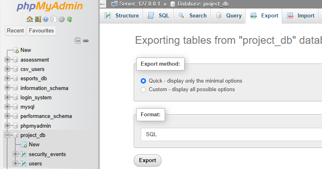The height and width of the screenshot is (169, 322).
Task: Click the Favourites button
Action: [x=41, y=31]
